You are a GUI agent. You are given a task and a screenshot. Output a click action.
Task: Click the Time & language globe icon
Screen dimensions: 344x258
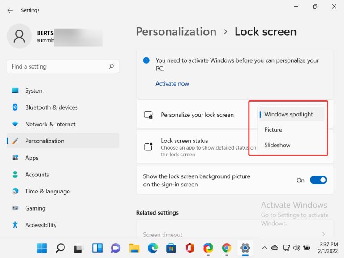pos(15,191)
